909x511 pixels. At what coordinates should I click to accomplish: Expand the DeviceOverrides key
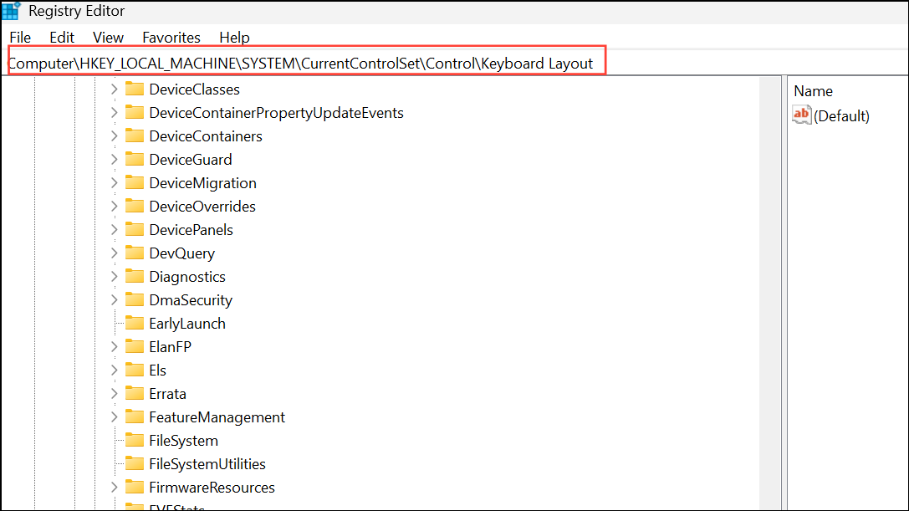click(115, 207)
